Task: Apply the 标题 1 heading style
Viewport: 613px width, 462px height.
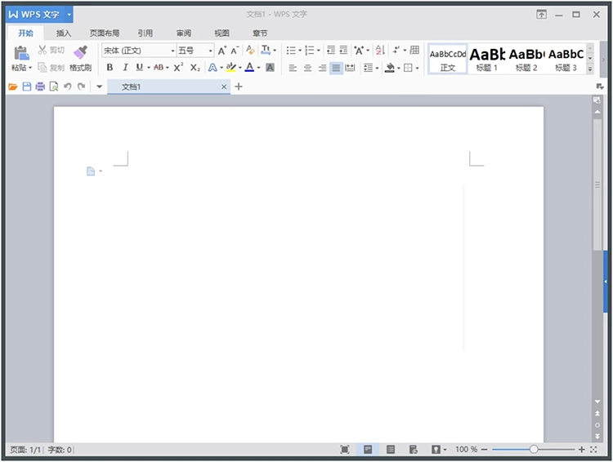Action: point(487,59)
